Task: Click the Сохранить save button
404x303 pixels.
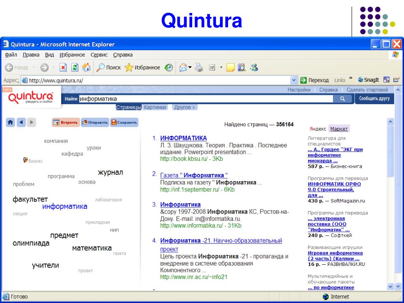Action: [124, 122]
